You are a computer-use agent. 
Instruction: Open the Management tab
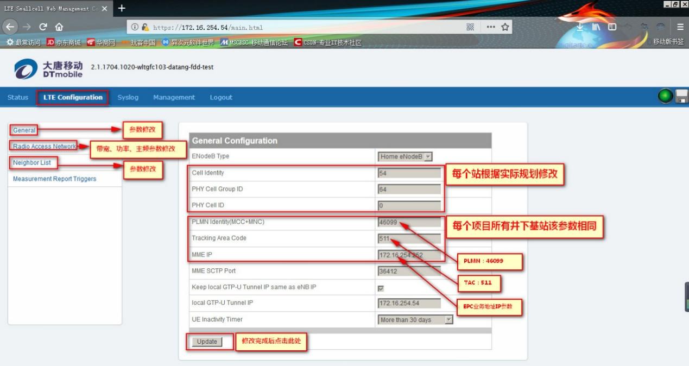(174, 98)
